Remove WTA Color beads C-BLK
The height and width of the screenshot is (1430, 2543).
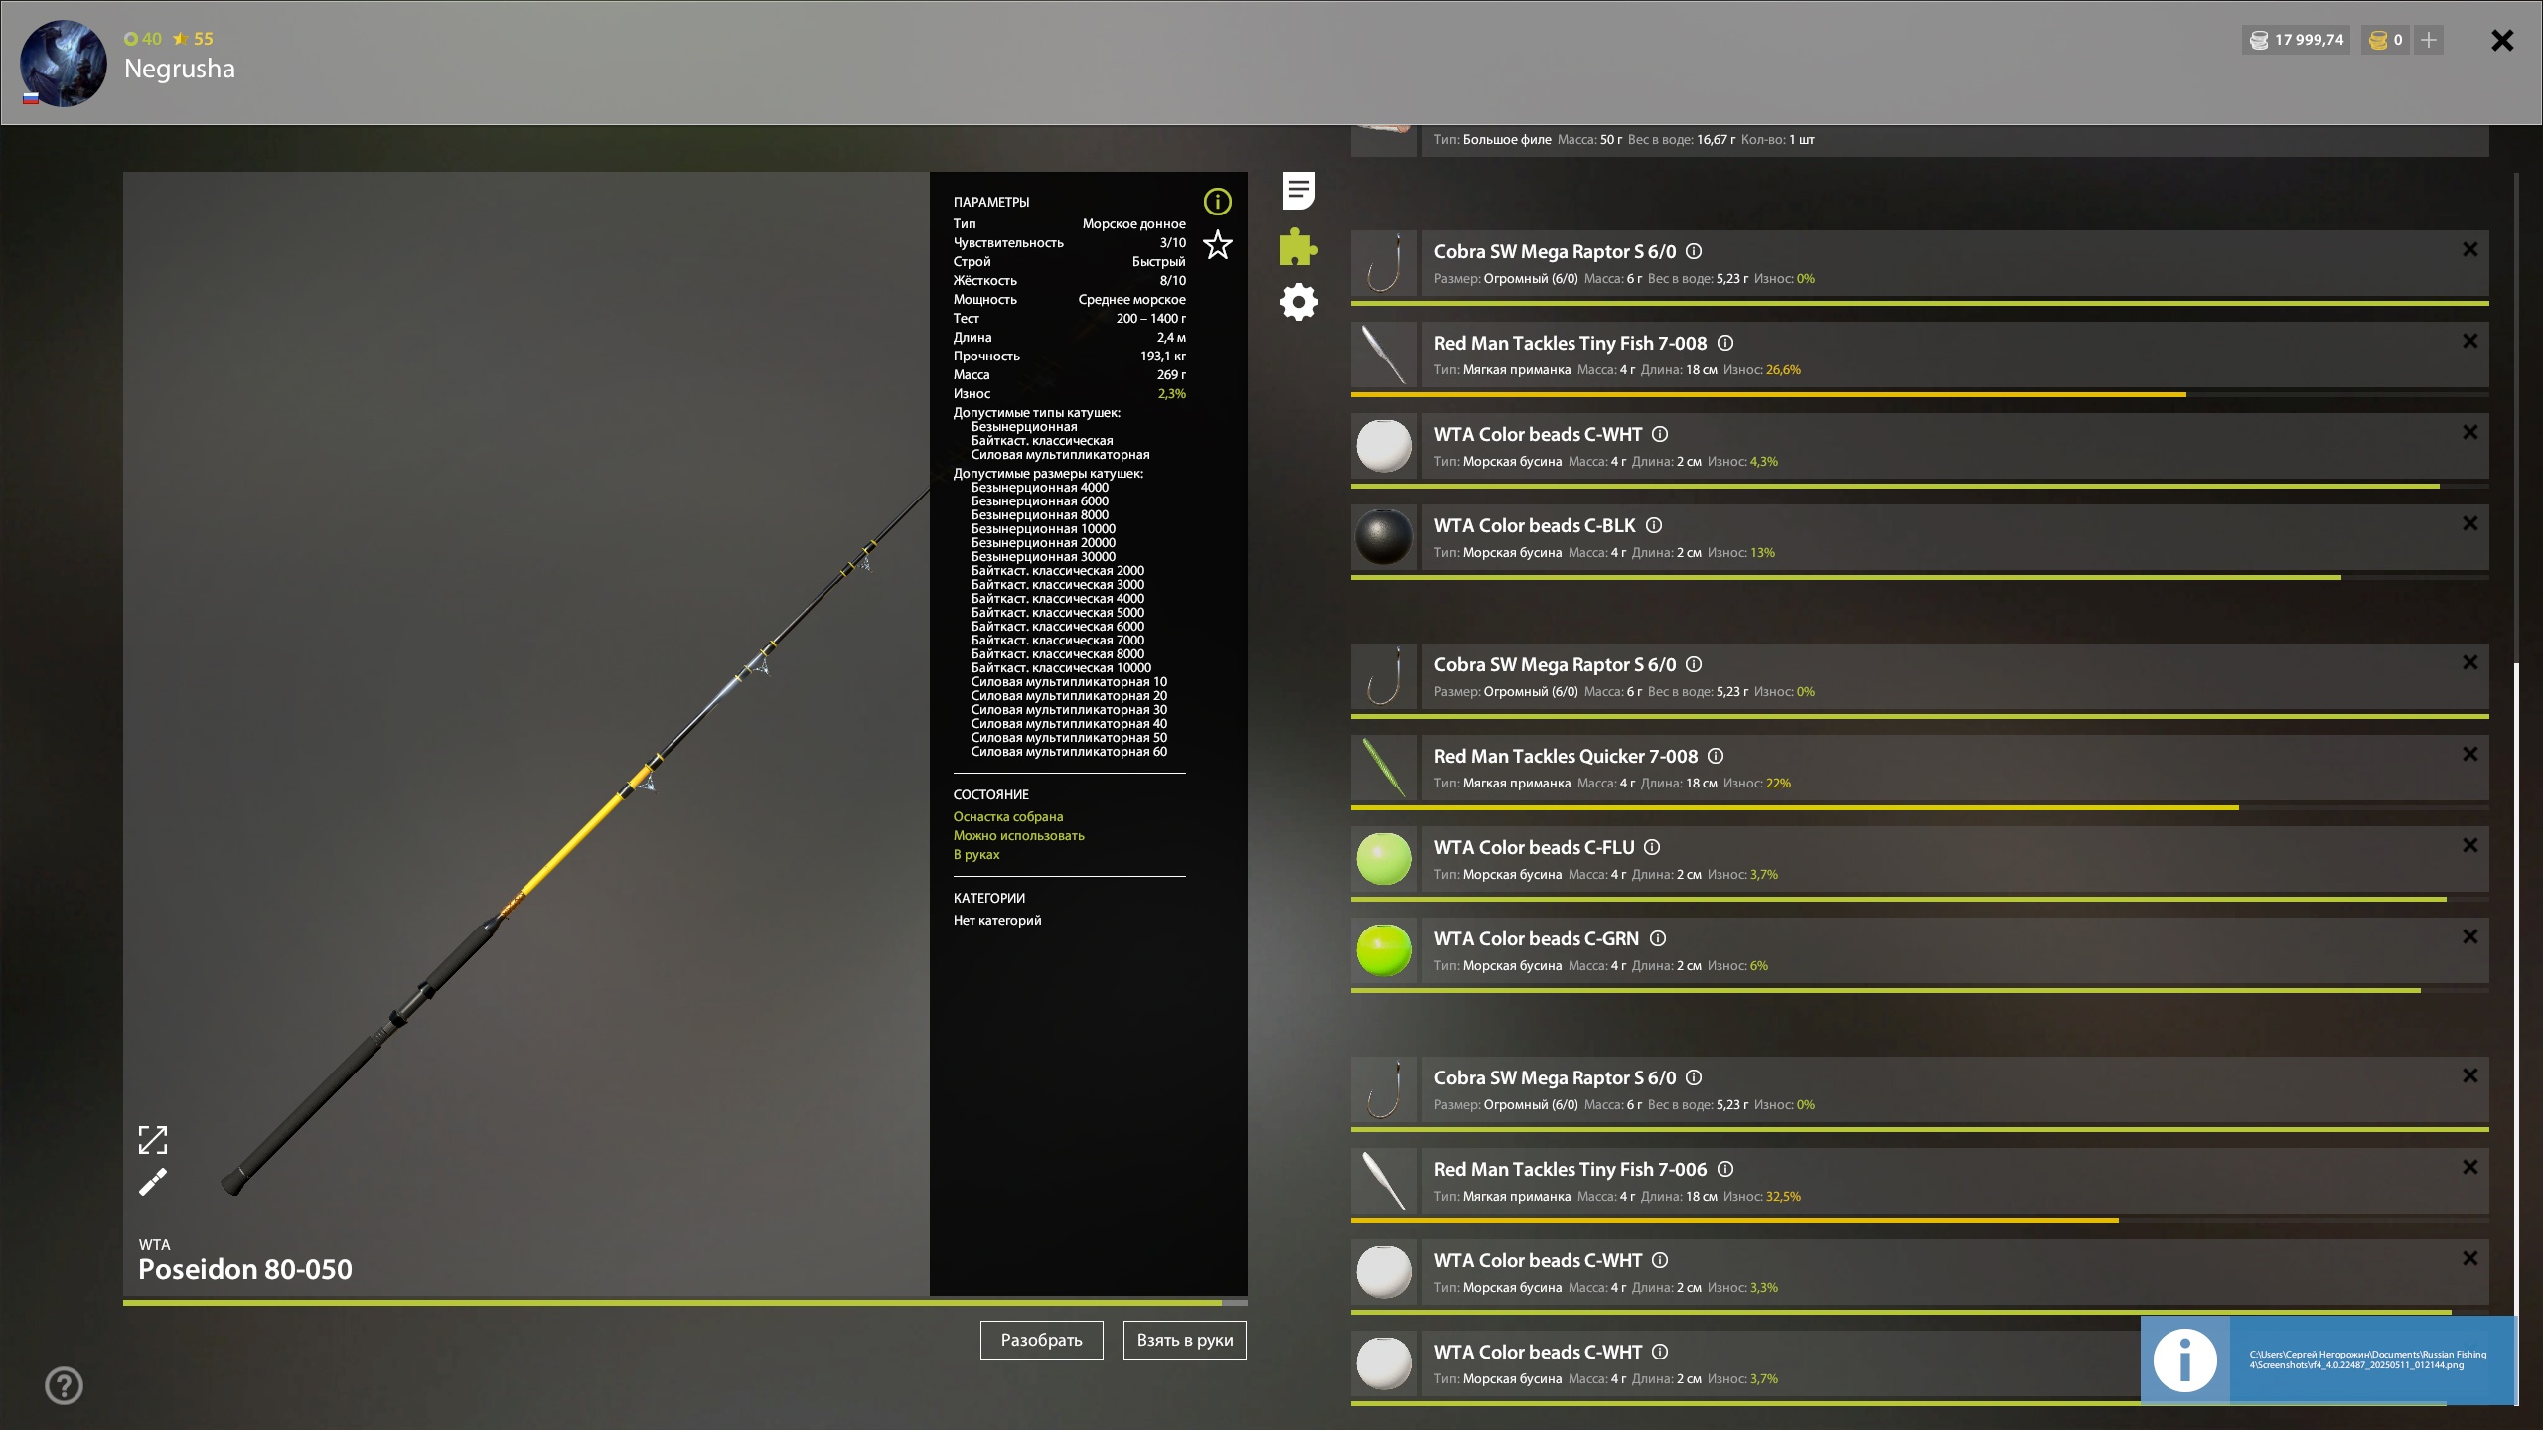[x=2470, y=523]
